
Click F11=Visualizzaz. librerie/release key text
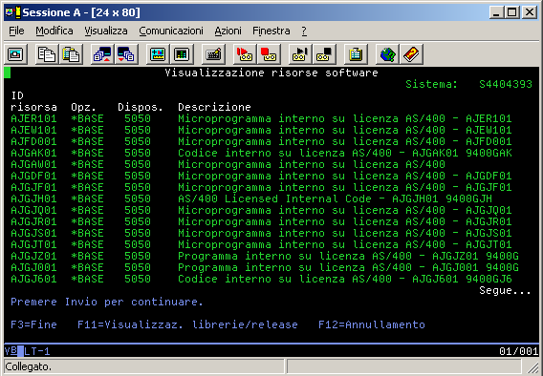pos(187,324)
